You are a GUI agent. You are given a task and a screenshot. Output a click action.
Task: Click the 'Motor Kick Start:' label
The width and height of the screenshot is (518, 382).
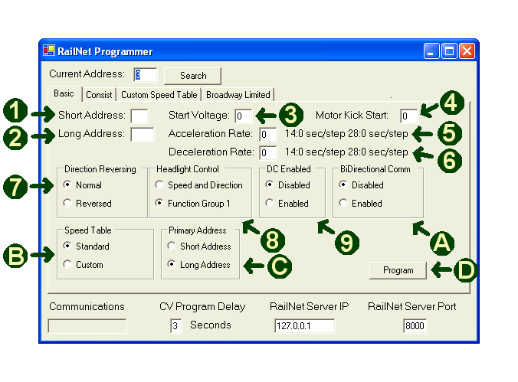coord(352,116)
